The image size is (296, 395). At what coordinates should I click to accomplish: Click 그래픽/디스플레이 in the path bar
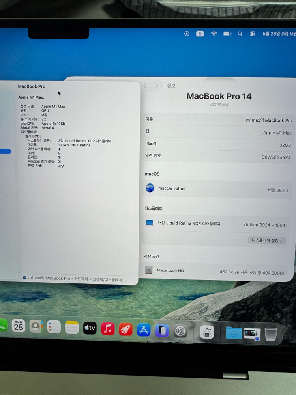coord(107,280)
